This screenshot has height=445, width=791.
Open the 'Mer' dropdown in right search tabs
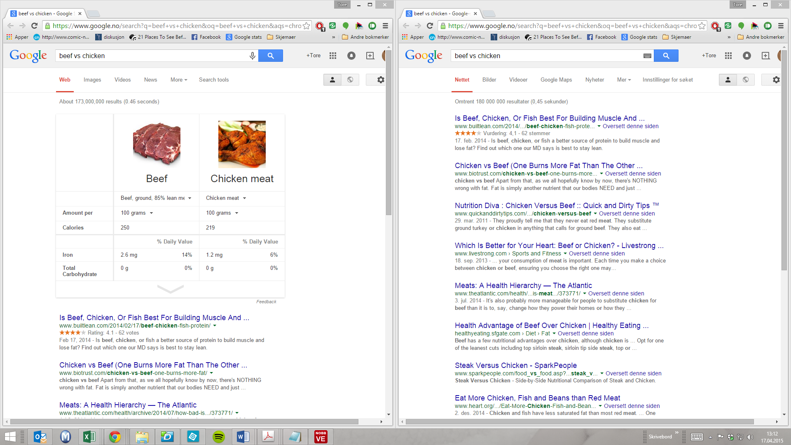coord(624,80)
